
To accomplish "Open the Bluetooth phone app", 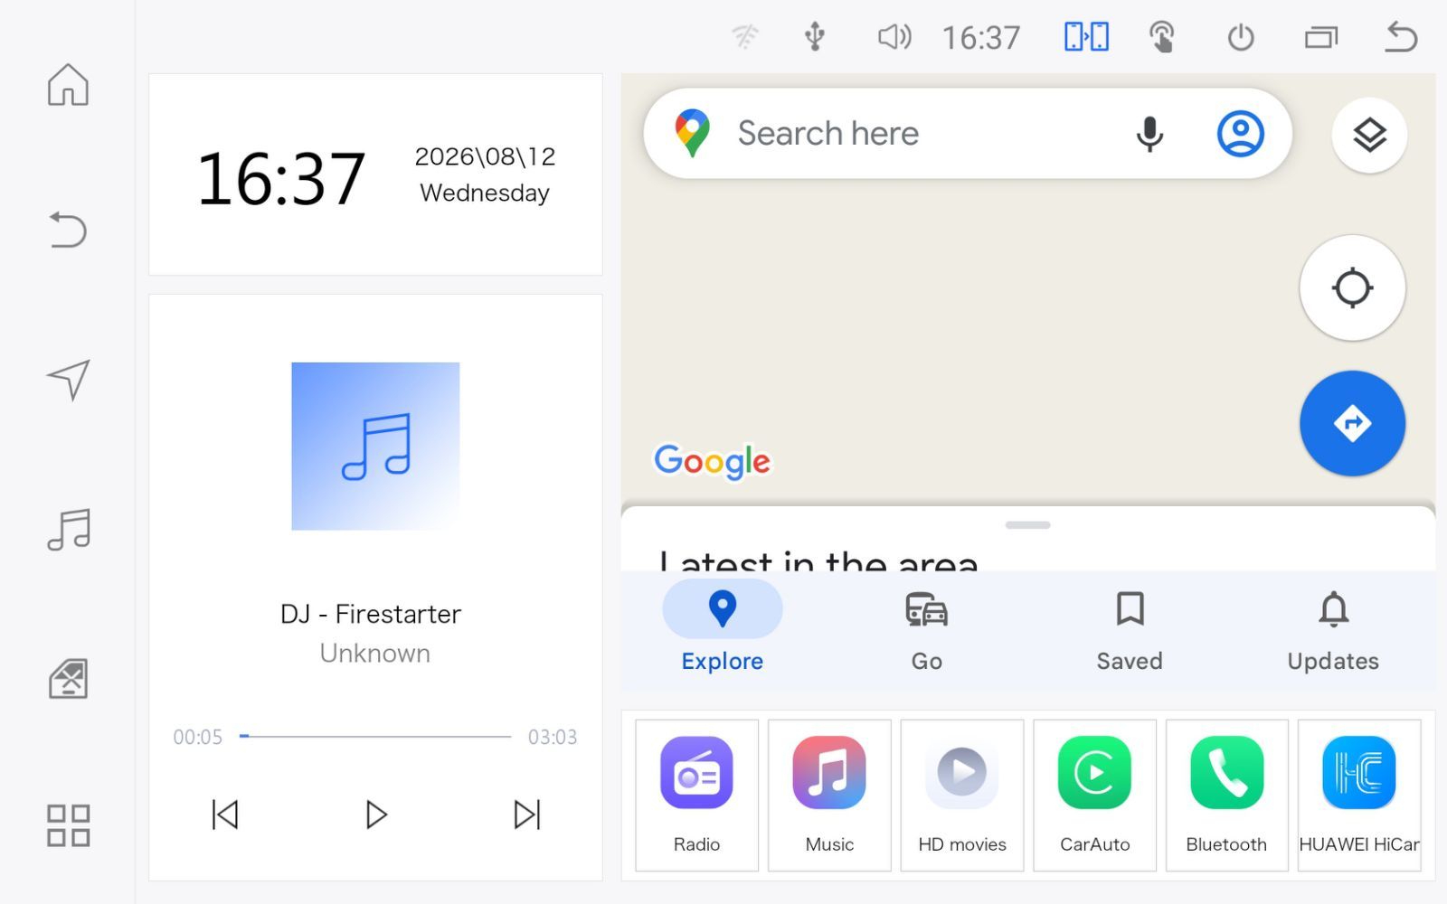I will (1226, 796).
